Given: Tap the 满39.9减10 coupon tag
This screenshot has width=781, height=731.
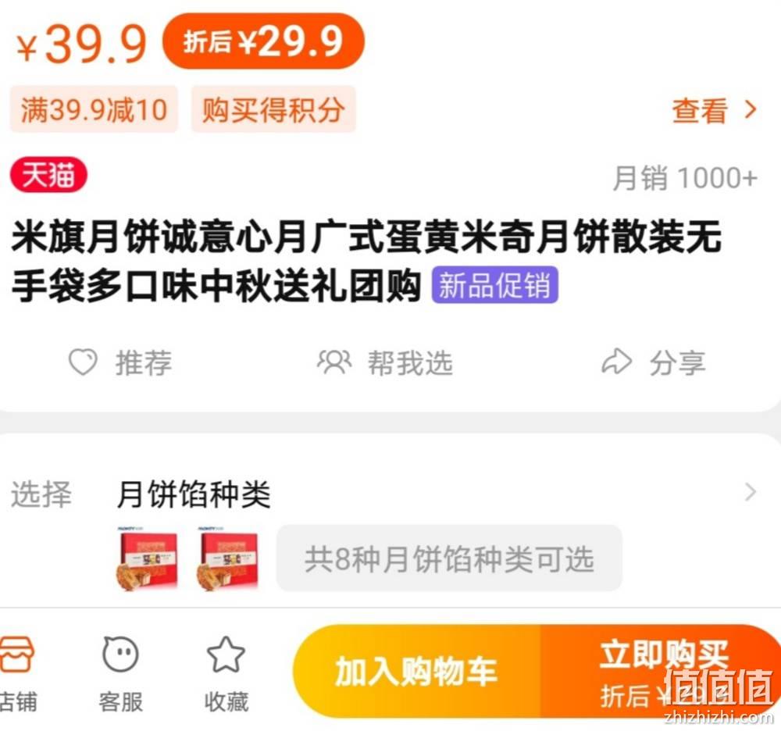Looking at the screenshot, I should (95, 109).
